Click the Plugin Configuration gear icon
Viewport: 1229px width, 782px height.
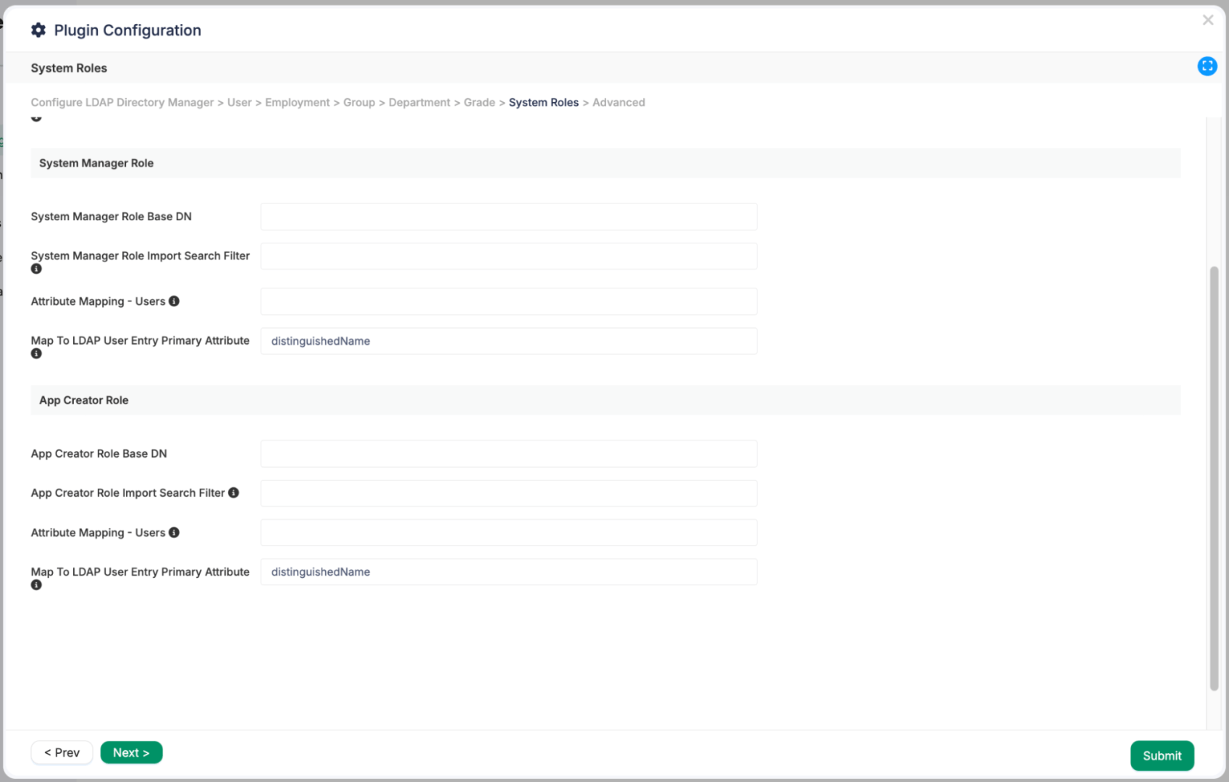click(38, 30)
